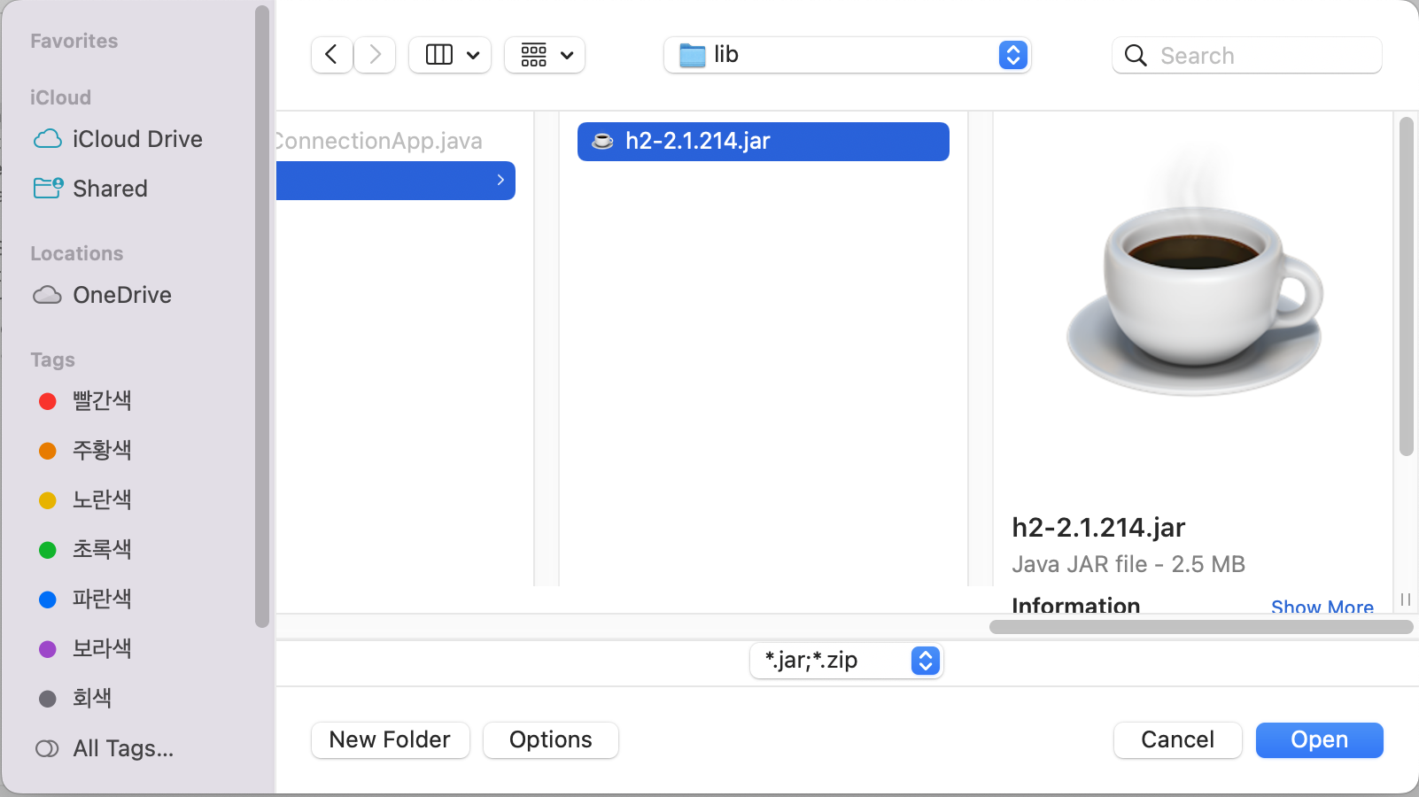Go back with the left chevron button

[332, 55]
